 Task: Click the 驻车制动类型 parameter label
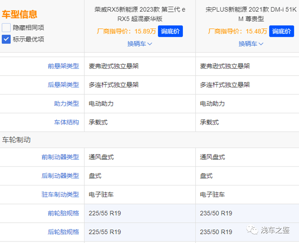(x=60, y=195)
